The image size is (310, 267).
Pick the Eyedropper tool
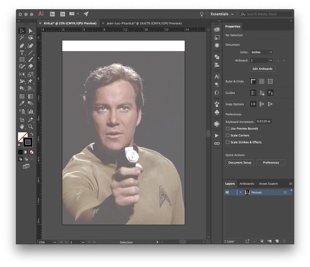pos(21,103)
